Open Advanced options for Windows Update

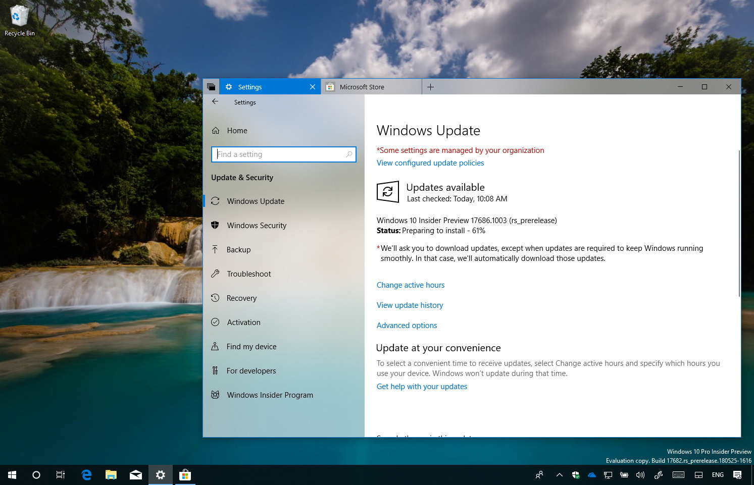click(x=407, y=325)
